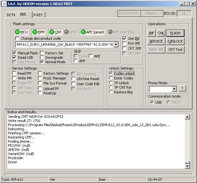The image size is (197, 183).
Task: Enable the Factory Set checkbox
Action: (x=42, y=53)
